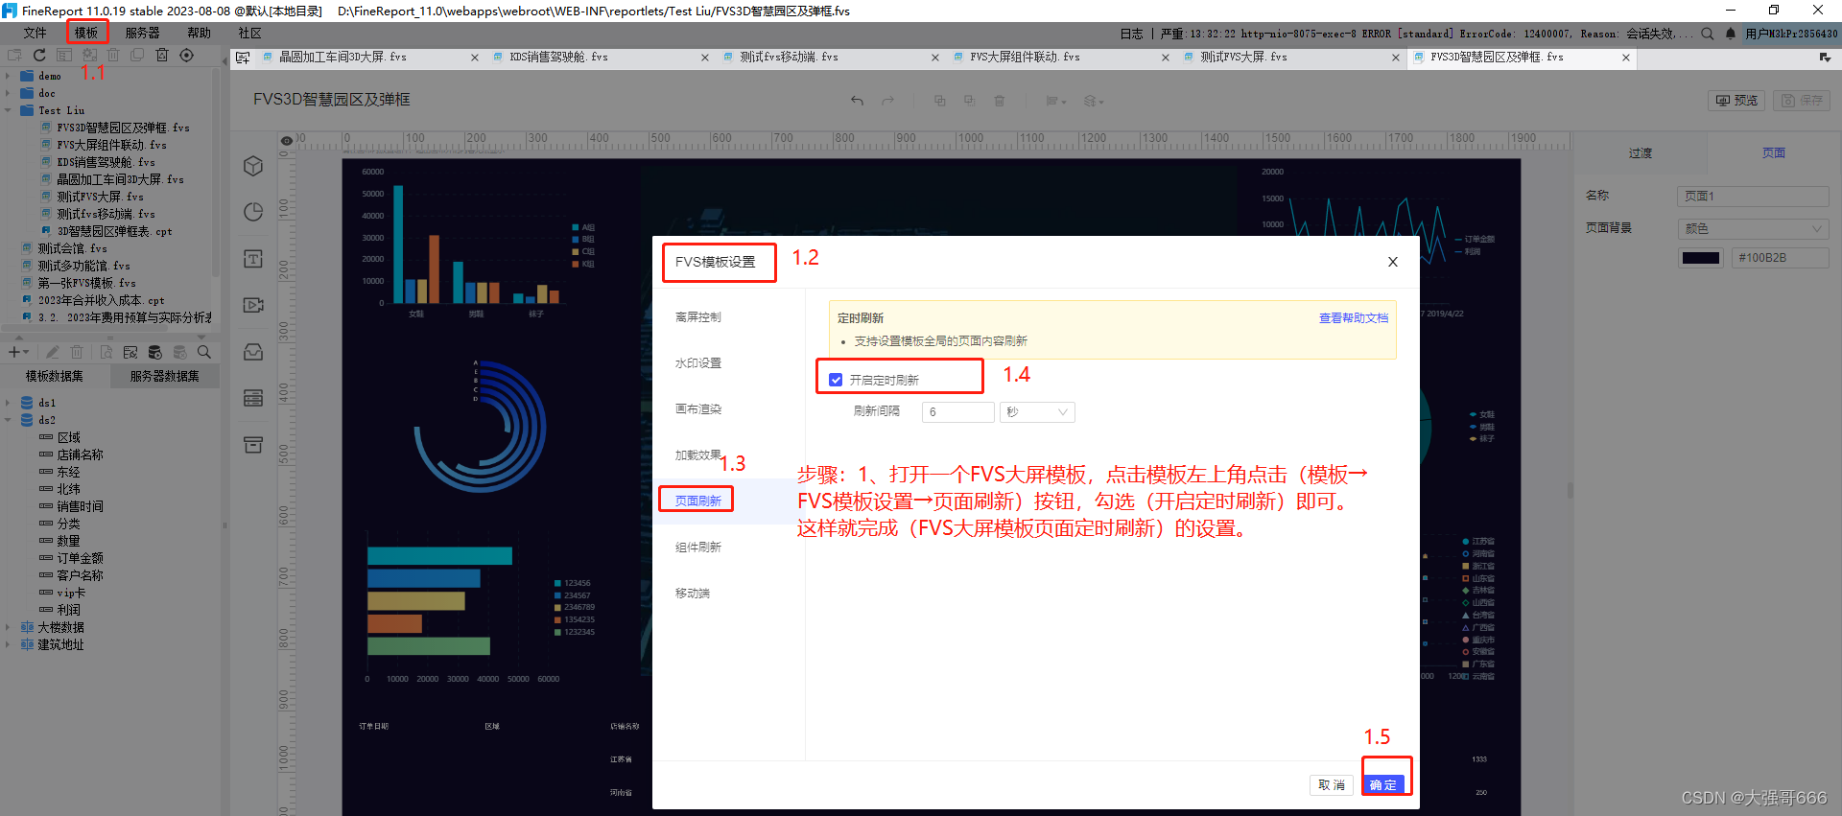Viewport: 1842px width, 816px height.
Task: Select 第一张FVS模板.fvs in file tree
Action: click(86, 283)
